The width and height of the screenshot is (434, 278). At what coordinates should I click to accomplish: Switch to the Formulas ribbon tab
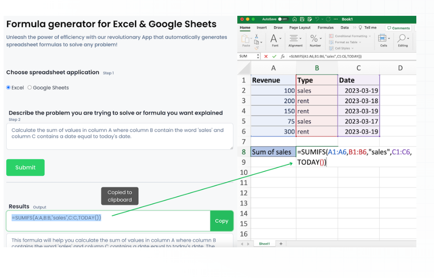(325, 28)
